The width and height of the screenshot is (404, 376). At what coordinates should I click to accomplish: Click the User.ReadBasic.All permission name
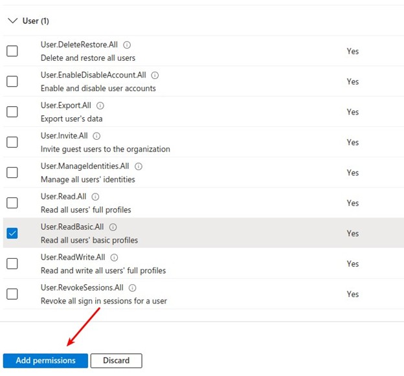pyautogui.click(x=72, y=227)
